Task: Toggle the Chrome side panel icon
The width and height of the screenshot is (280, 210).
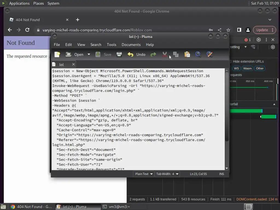Action: (239, 30)
